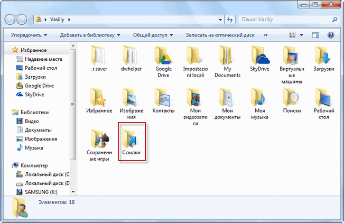
Task: Click the user folder icon in the details pane
Action: (x=20, y=208)
